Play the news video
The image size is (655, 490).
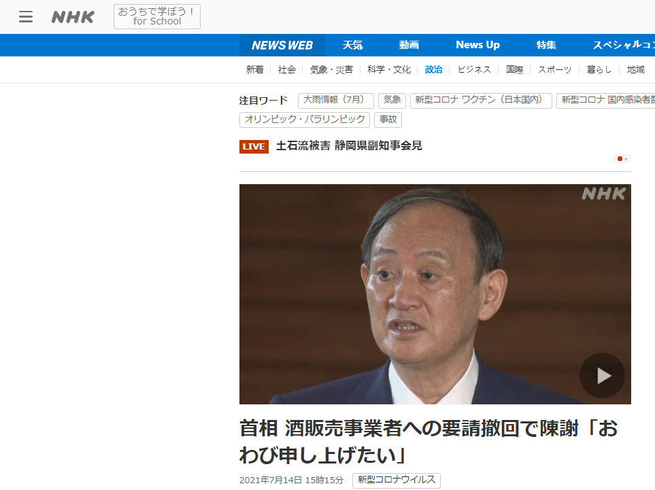coord(602,375)
